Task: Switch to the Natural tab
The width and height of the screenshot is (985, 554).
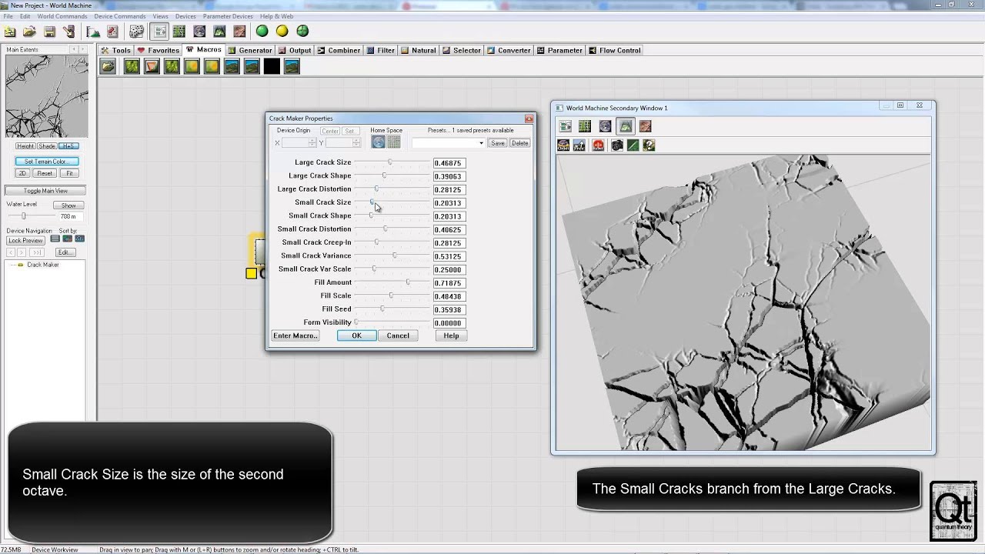Action: click(419, 50)
